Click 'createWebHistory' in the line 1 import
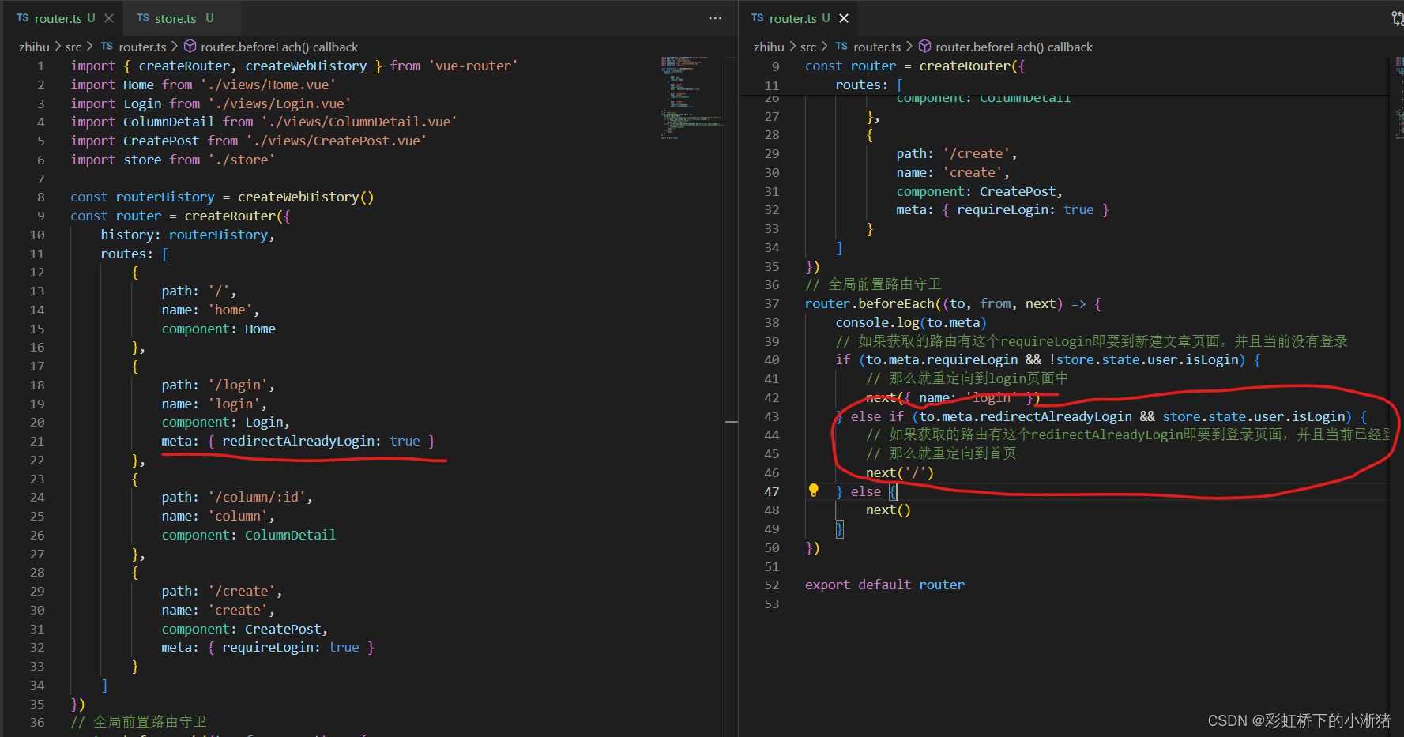 [x=306, y=66]
